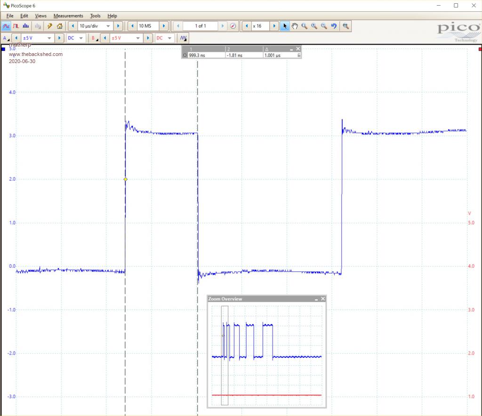
Task: Click the first dashed time ruler line
Action: click(125, 232)
